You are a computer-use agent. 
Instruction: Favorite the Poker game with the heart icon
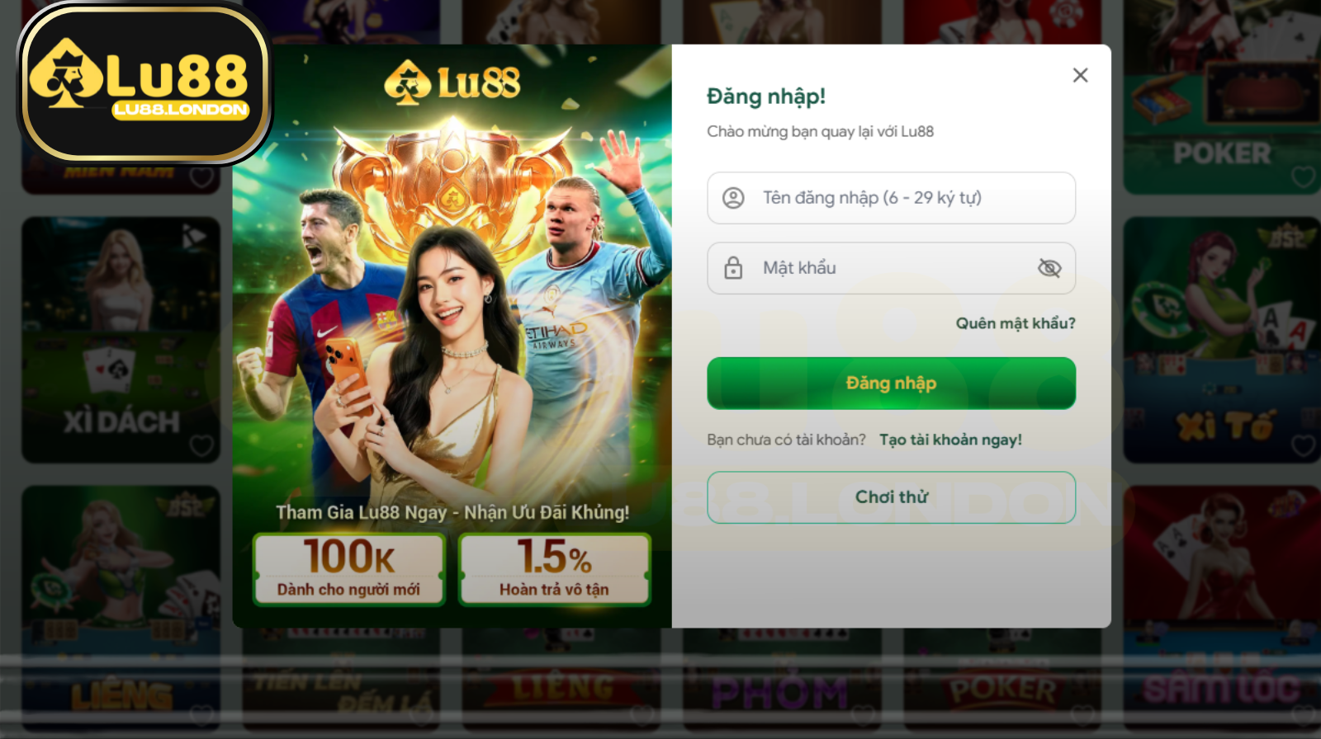1303,177
